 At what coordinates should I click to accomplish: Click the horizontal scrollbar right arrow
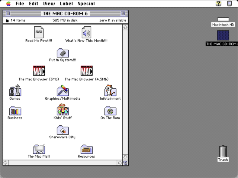click(120, 163)
